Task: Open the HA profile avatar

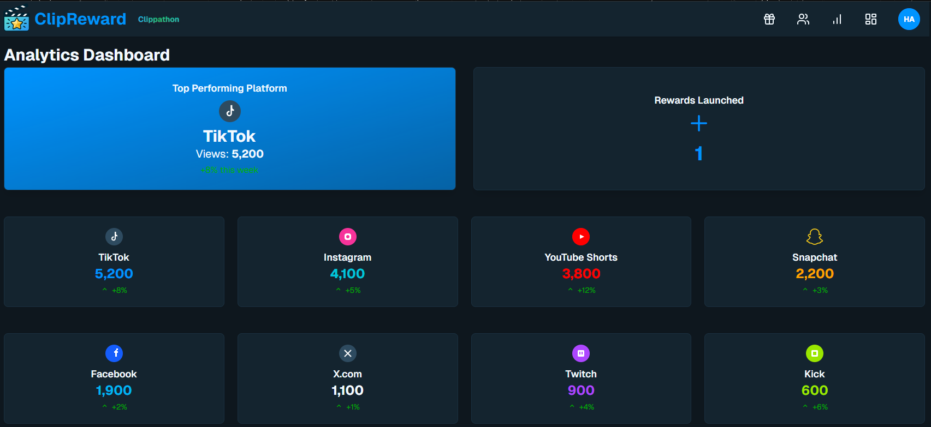Action: pyautogui.click(x=909, y=19)
